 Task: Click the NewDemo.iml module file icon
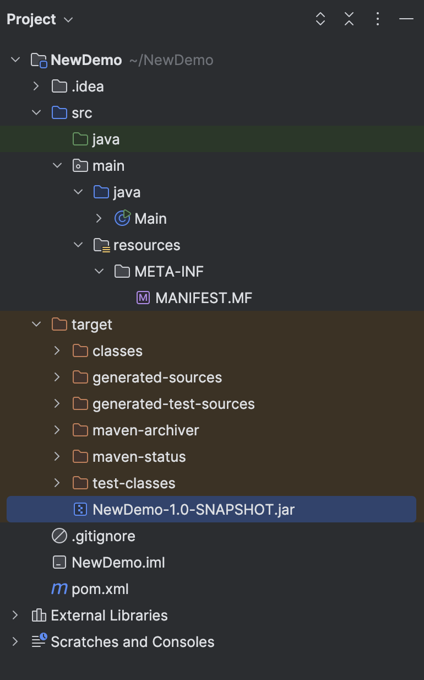(x=59, y=562)
